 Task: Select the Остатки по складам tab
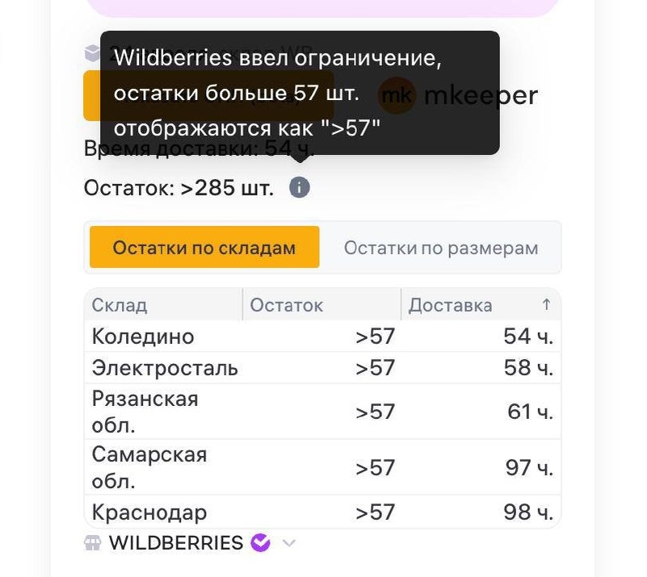[x=204, y=247]
